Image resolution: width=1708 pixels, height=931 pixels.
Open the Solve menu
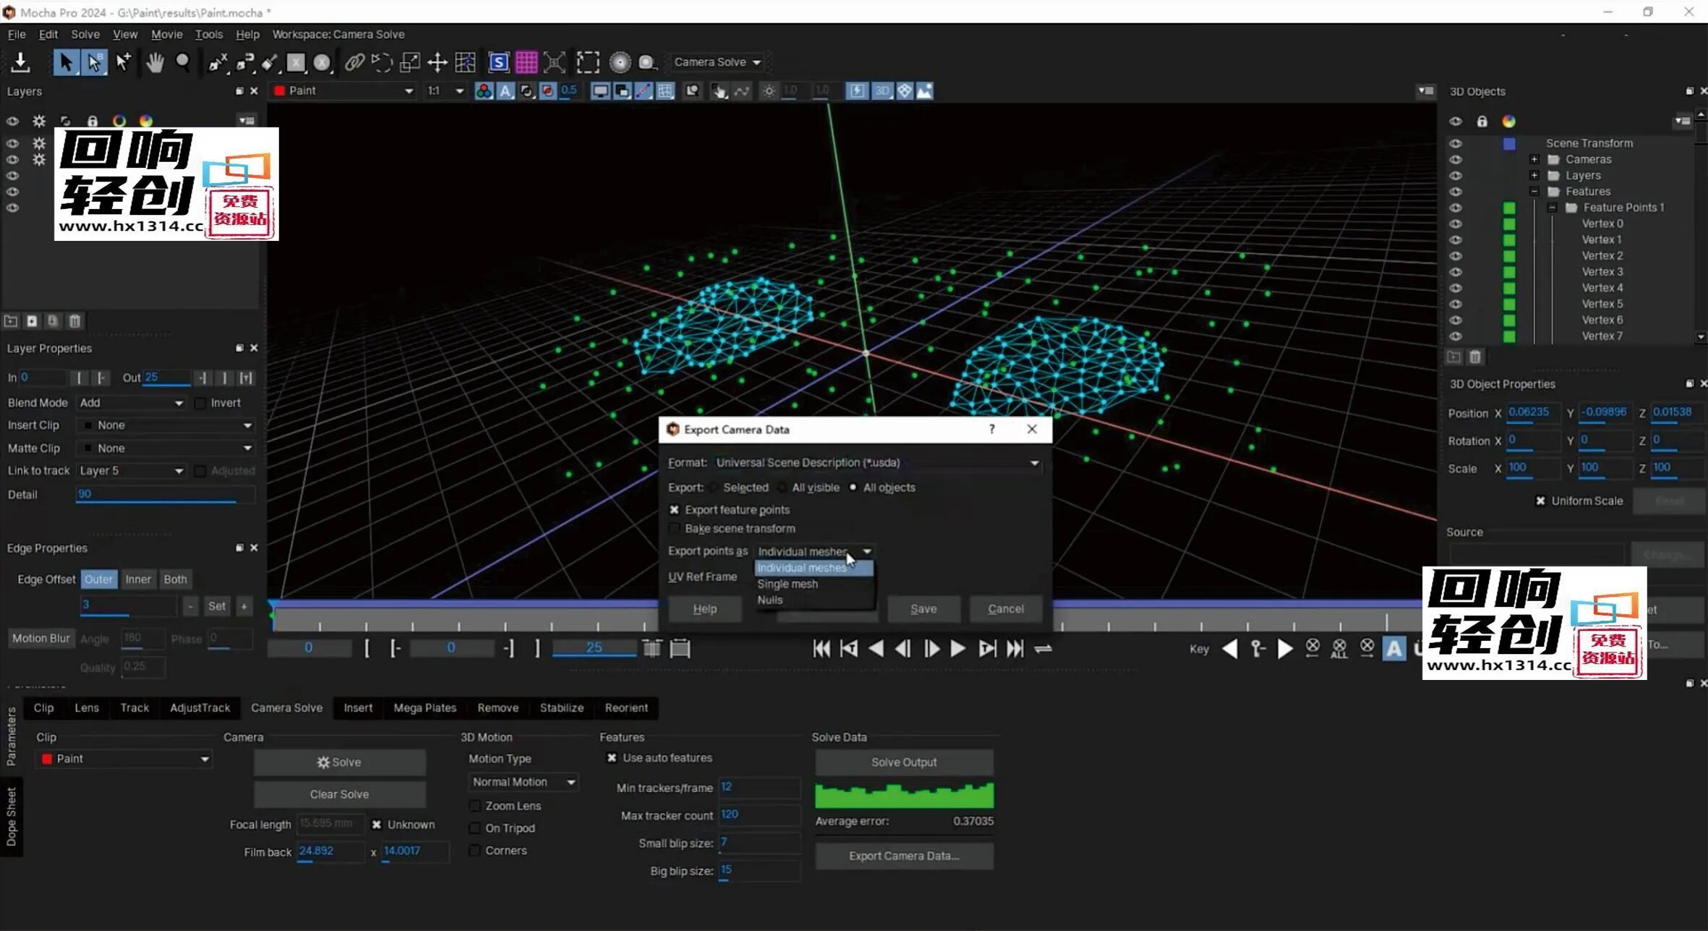pos(85,34)
